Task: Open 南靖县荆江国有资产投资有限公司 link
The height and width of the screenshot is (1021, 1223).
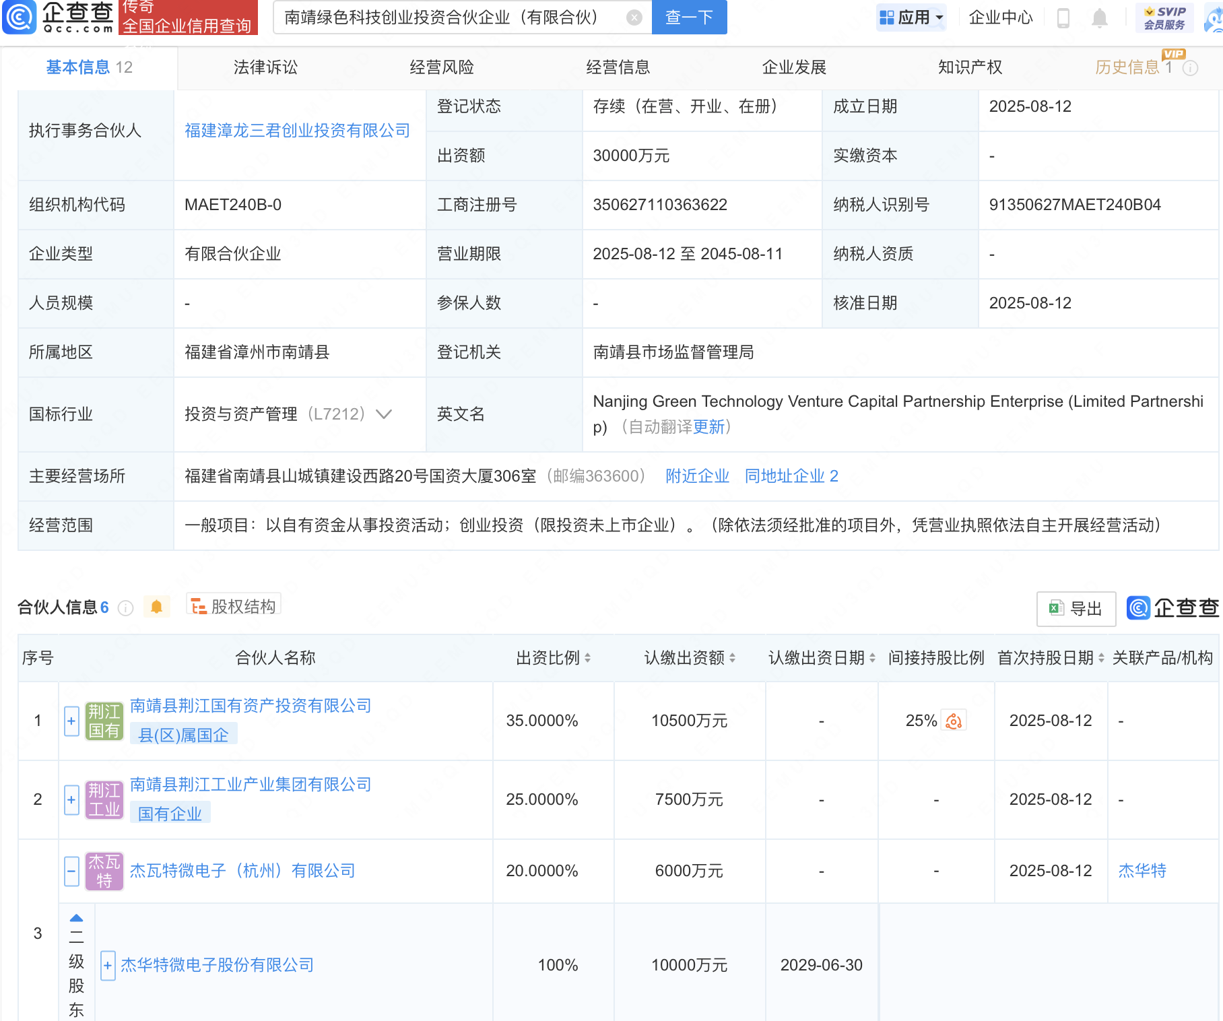Action: point(251,706)
